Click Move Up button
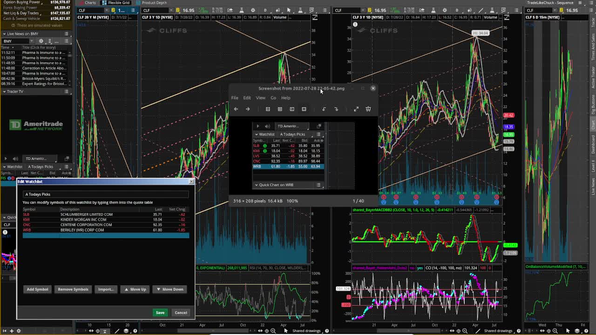 click(x=135, y=289)
